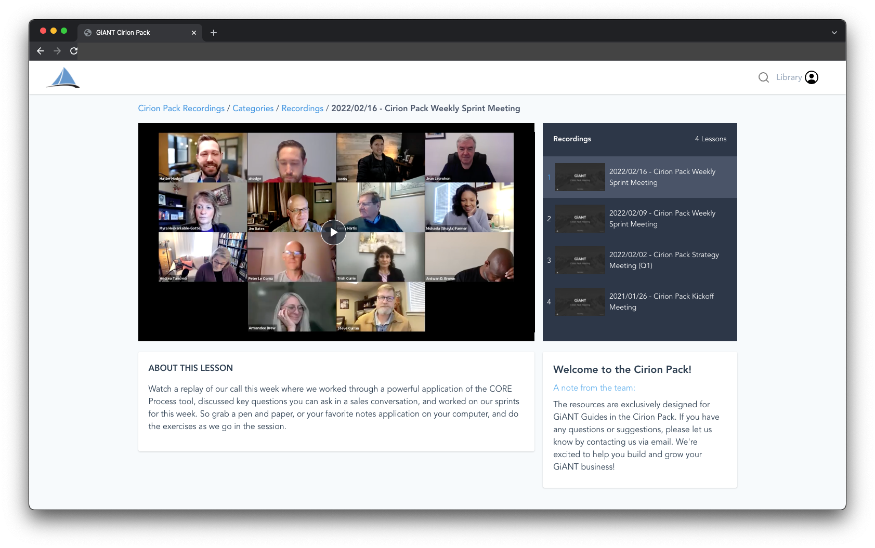Click the ABOUT THIS LESSON heading
875x548 pixels.
[x=191, y=368]
